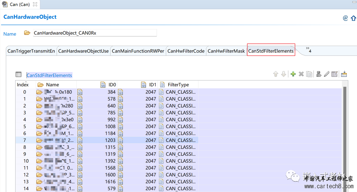Click the document icon before FilterType in row 4

click(x=161, y=119)
